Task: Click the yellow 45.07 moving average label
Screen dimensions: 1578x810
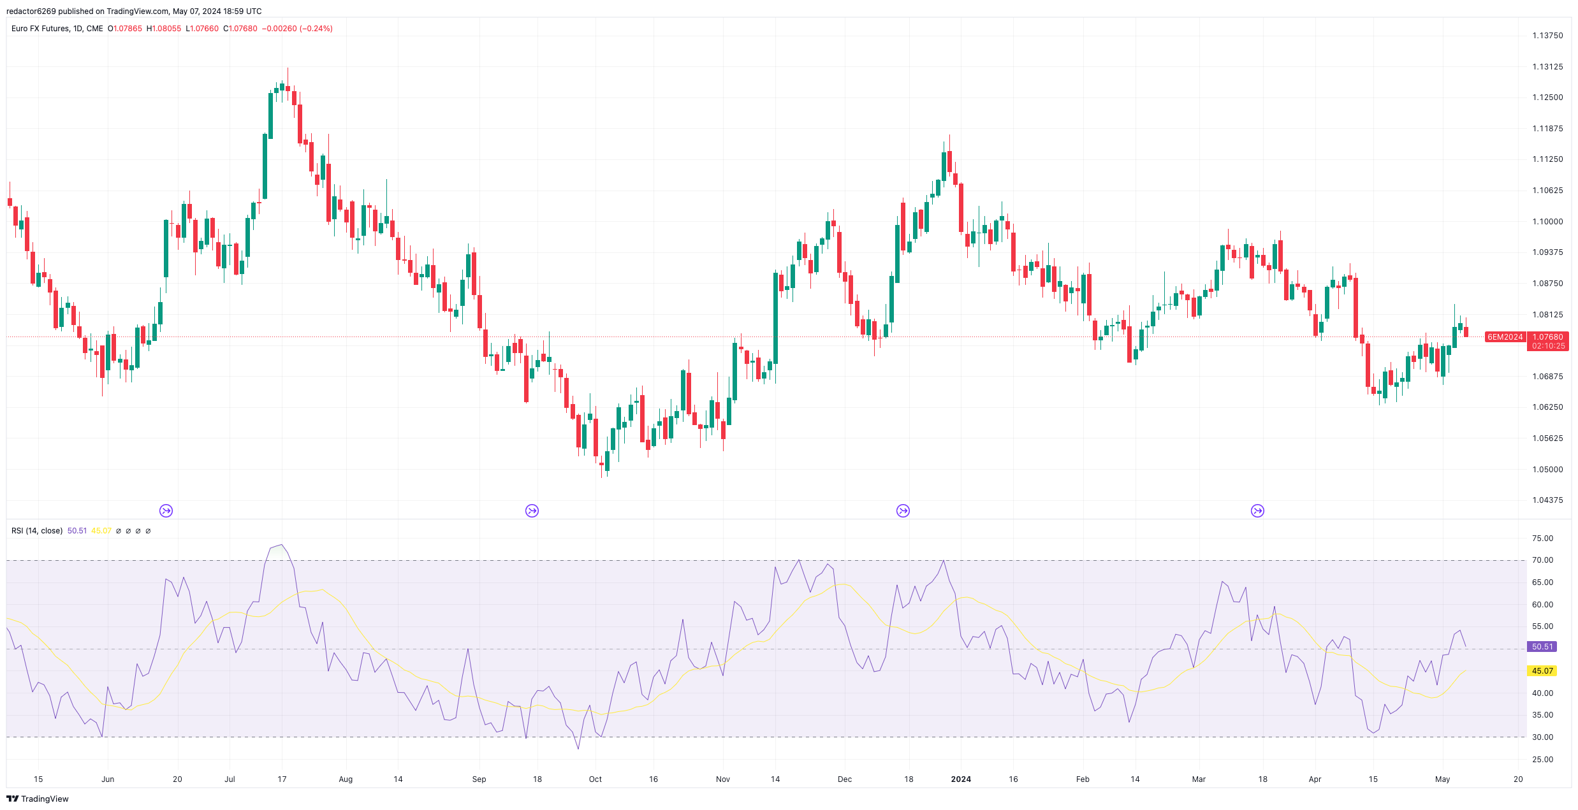Action: pyautogui.click(x=1542, y=670)
